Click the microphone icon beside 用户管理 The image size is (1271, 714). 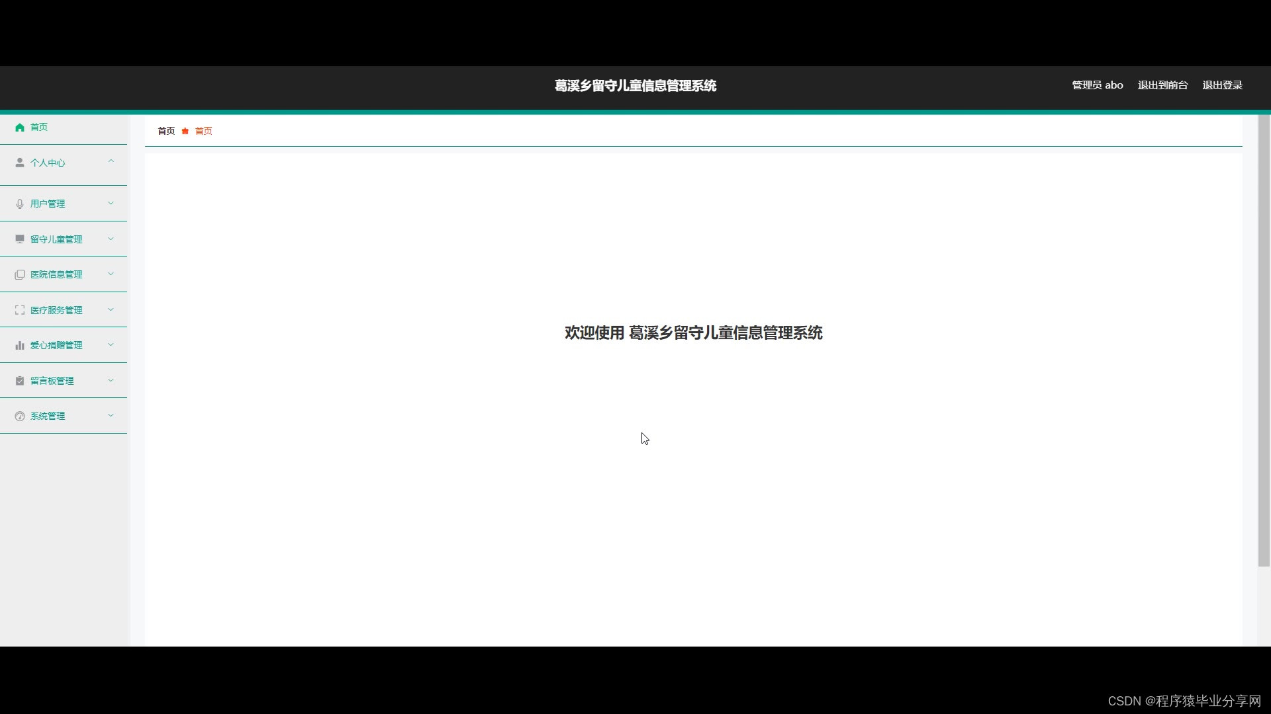point(20,204)
